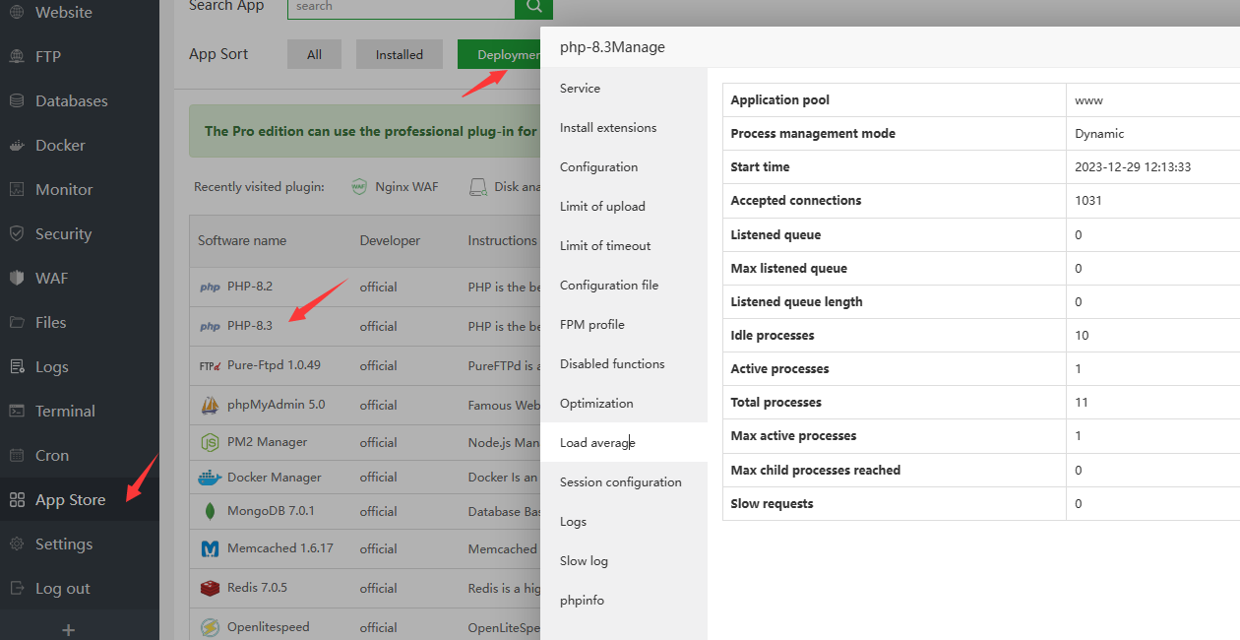This screenshot has height=640, width=1240.
Task: Click the Docker whale icon in sidebar
Action: [x=17, y=146]
